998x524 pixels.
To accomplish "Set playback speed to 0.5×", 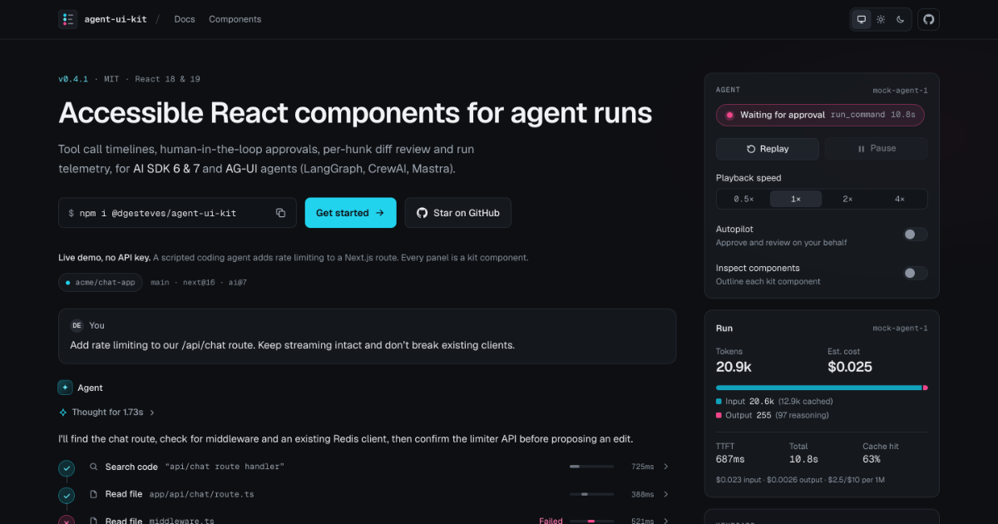I will (x=744, y=199).
